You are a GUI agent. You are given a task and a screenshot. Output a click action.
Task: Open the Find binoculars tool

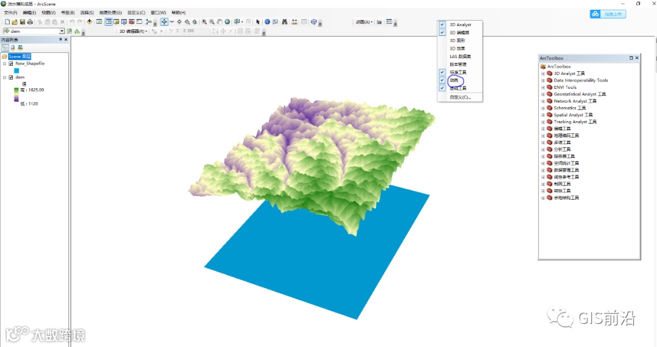[x=285, y=22]
